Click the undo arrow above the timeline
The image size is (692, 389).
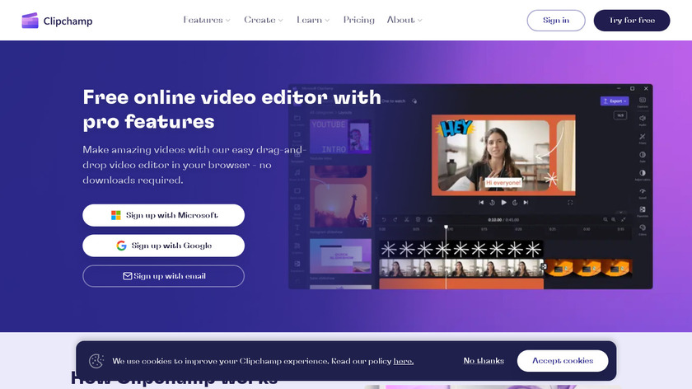pyautogui.click(x=384, y=219)
